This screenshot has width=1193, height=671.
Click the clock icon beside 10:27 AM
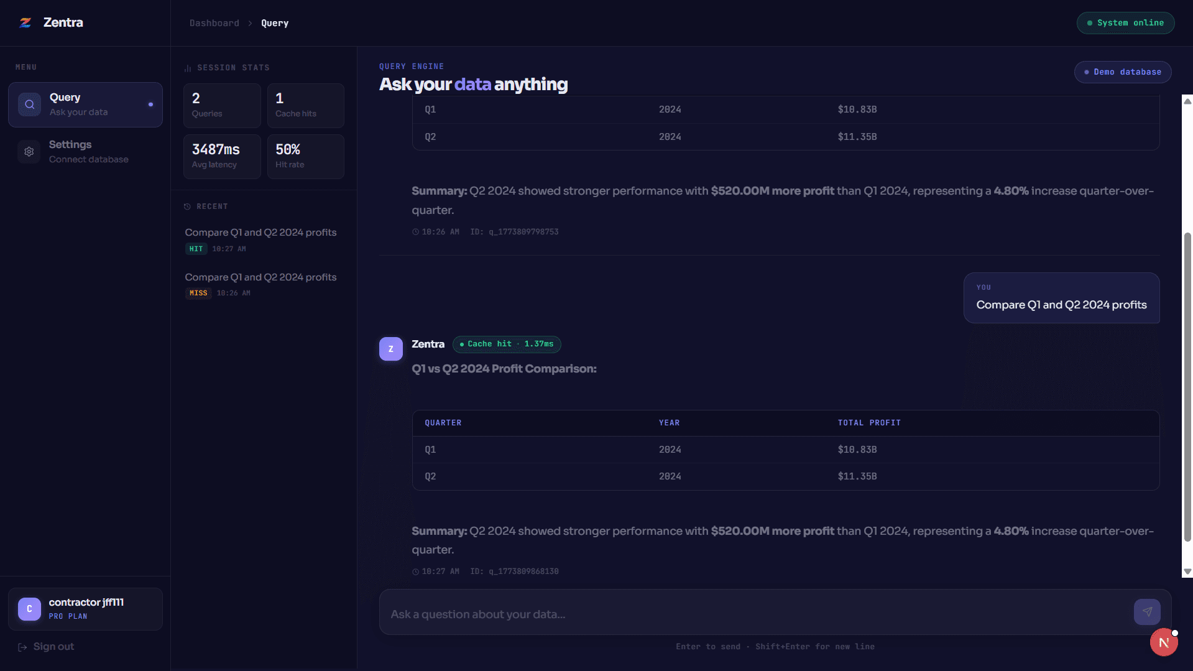tap(415, 572)
